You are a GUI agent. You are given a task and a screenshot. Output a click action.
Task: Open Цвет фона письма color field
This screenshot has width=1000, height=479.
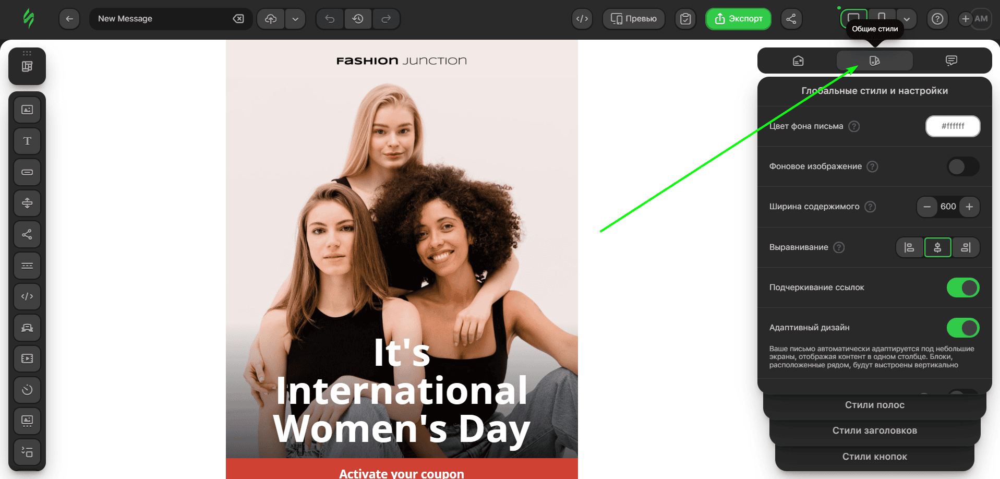point(953,126)
